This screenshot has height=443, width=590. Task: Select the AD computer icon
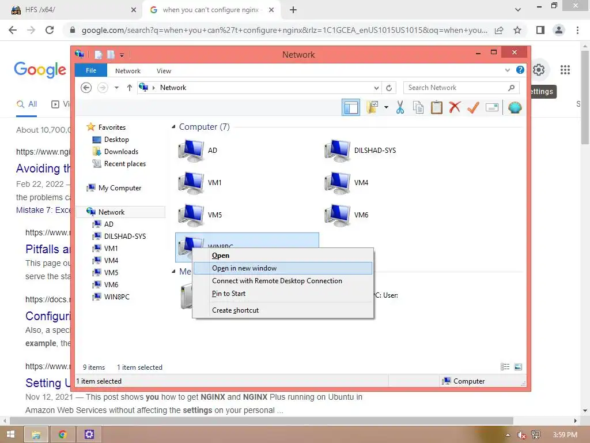pos(192,151)
